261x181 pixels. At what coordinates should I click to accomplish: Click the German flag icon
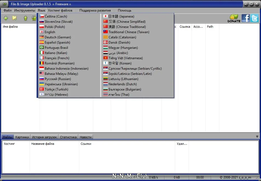[x=42, y=37]
